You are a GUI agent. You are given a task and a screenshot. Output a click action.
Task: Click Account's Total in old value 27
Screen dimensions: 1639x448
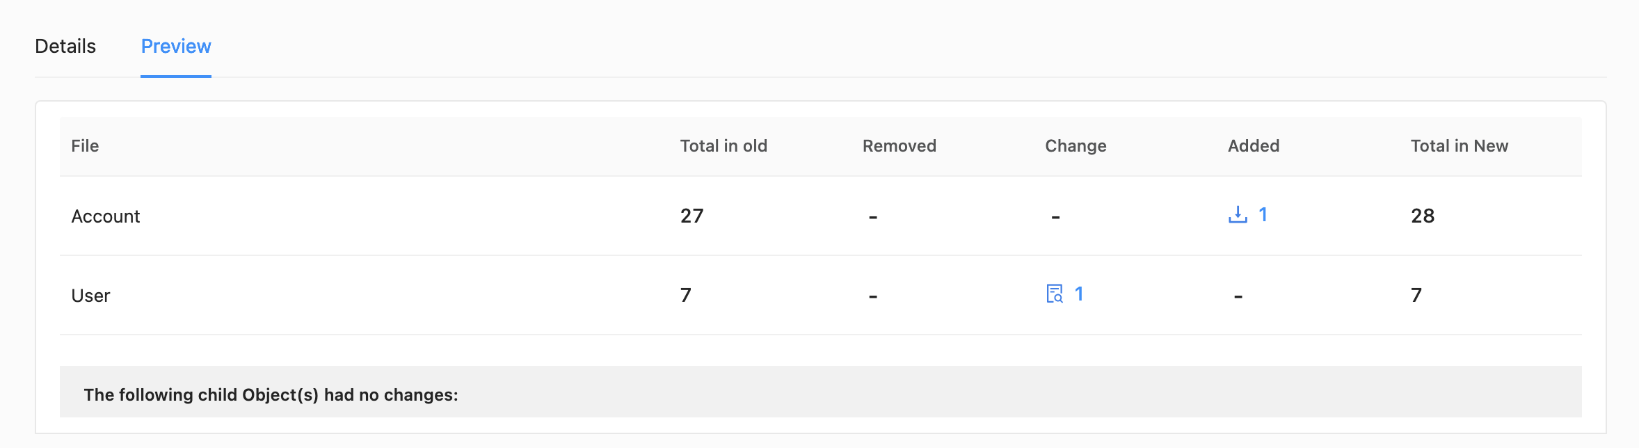(691, 216)
